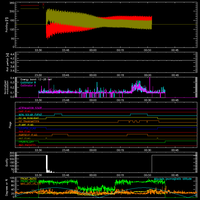Select the GAP_FLAG label
Image resolution: width=200 pixels, height=200 pixels.
pyautogui.click(x=24, y=111)
